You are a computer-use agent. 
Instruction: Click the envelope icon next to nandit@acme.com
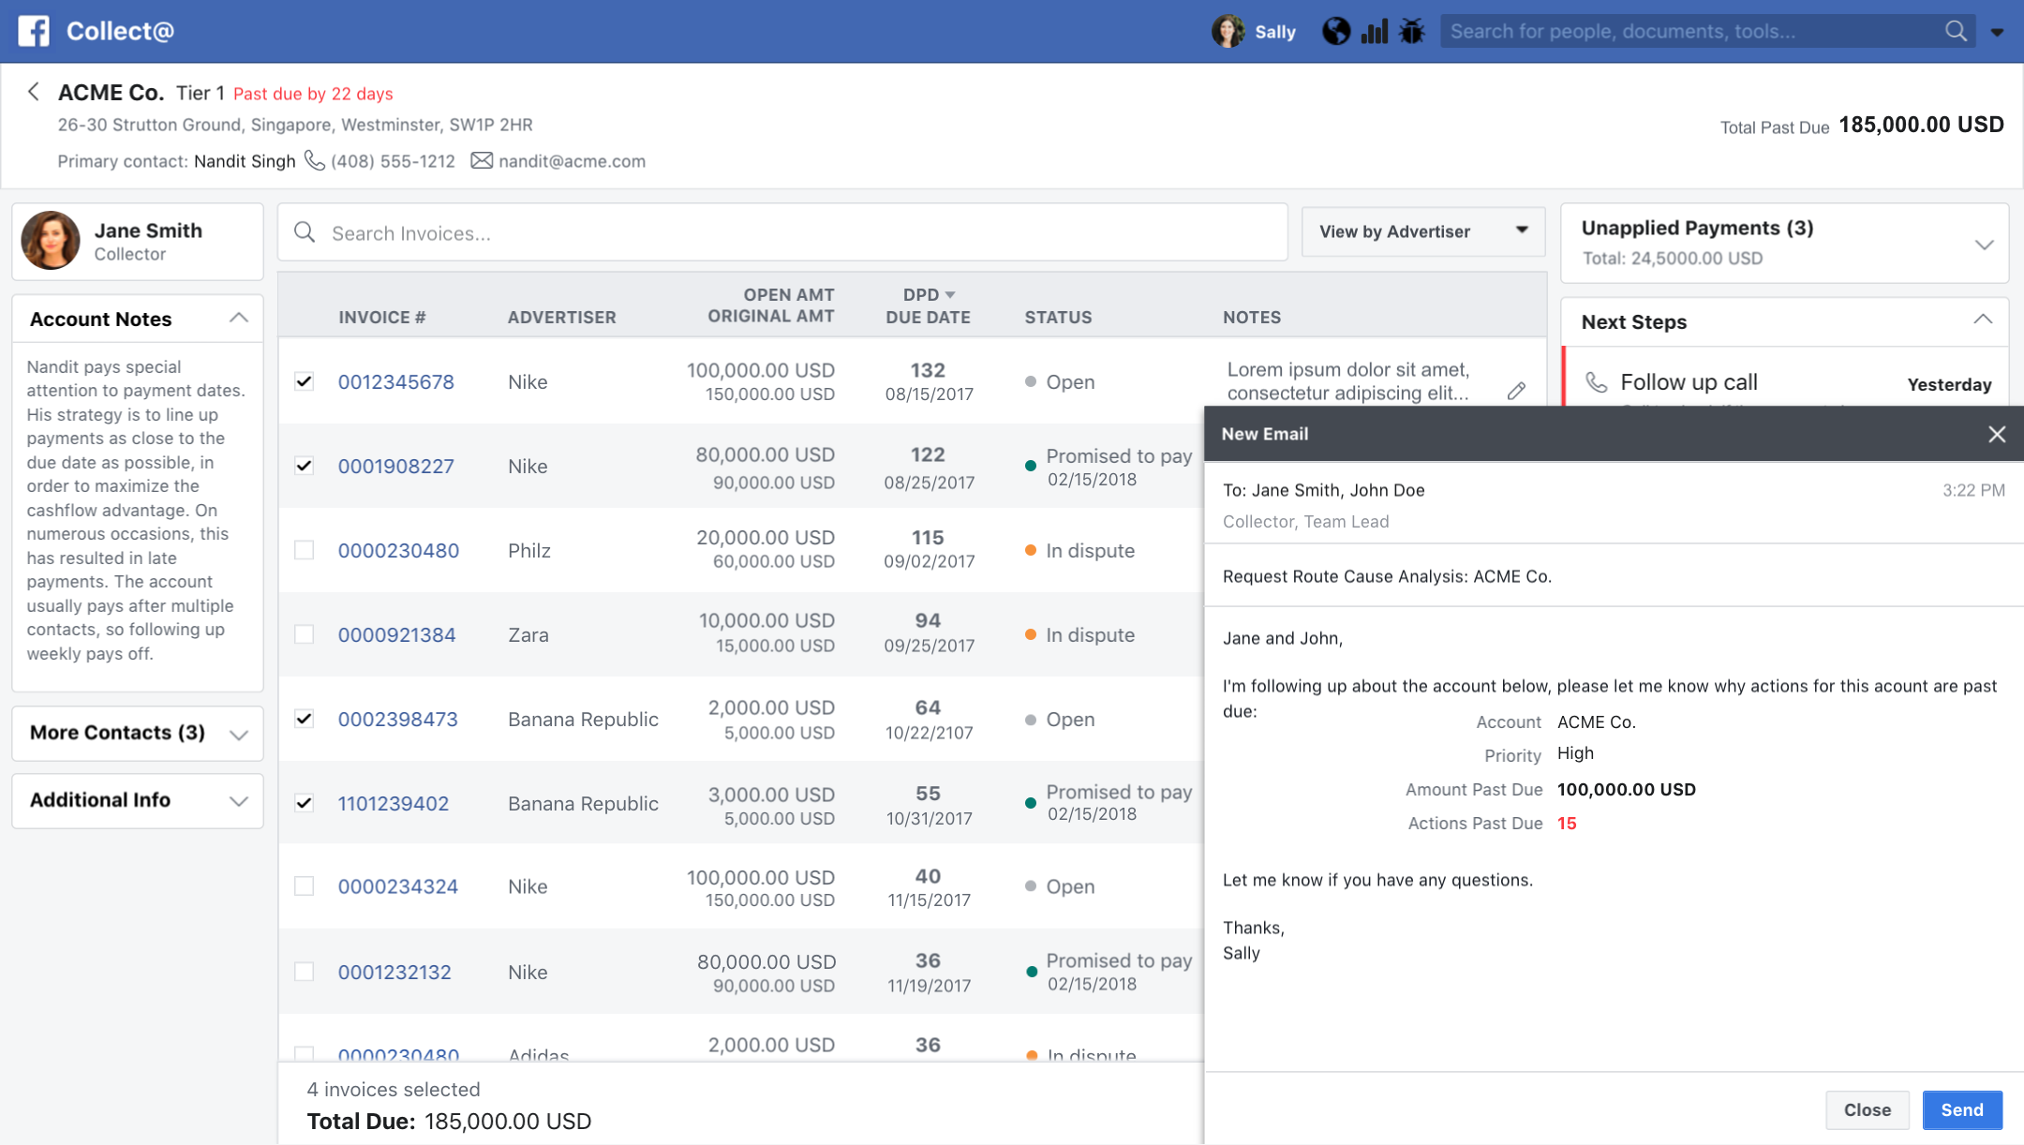pos(482,161)
